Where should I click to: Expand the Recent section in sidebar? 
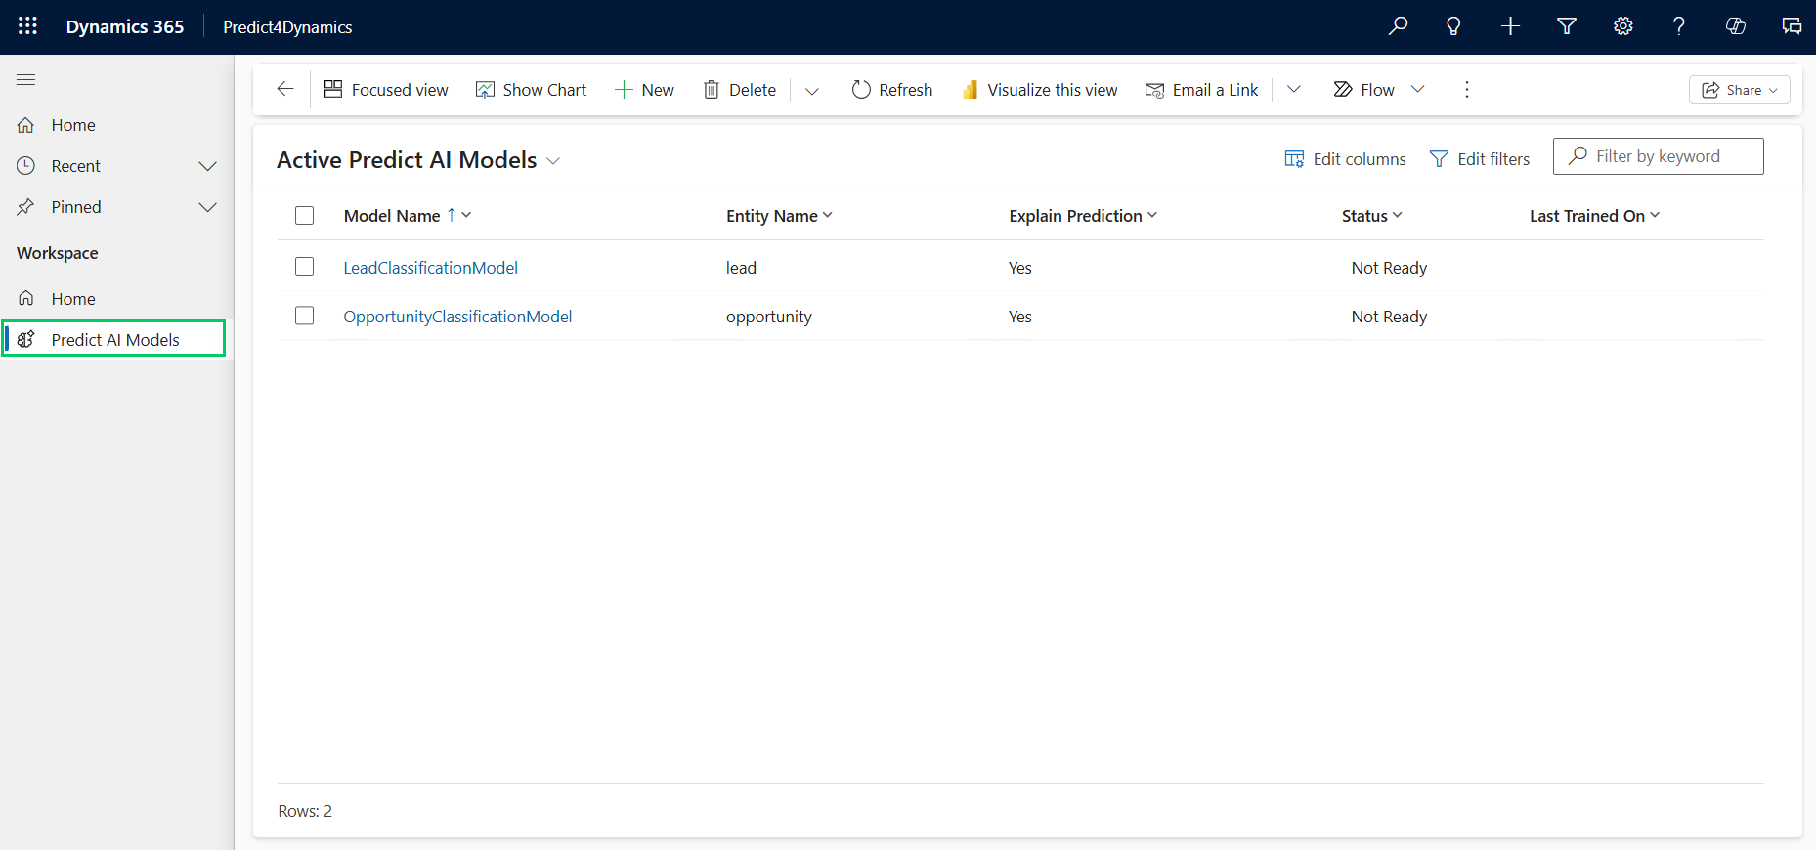point(207,166)
